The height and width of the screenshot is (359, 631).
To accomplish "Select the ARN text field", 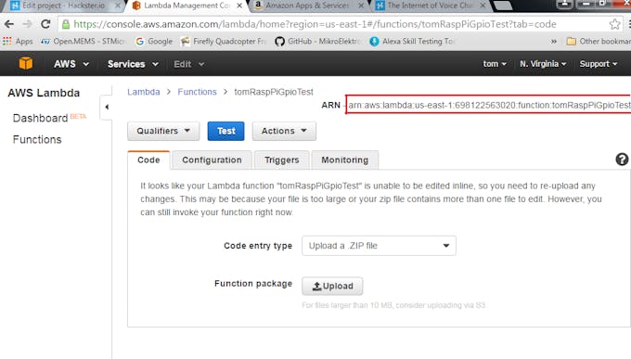I will [488, 105].
